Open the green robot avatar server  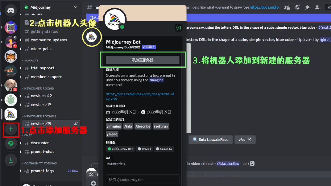pos(11,100)
